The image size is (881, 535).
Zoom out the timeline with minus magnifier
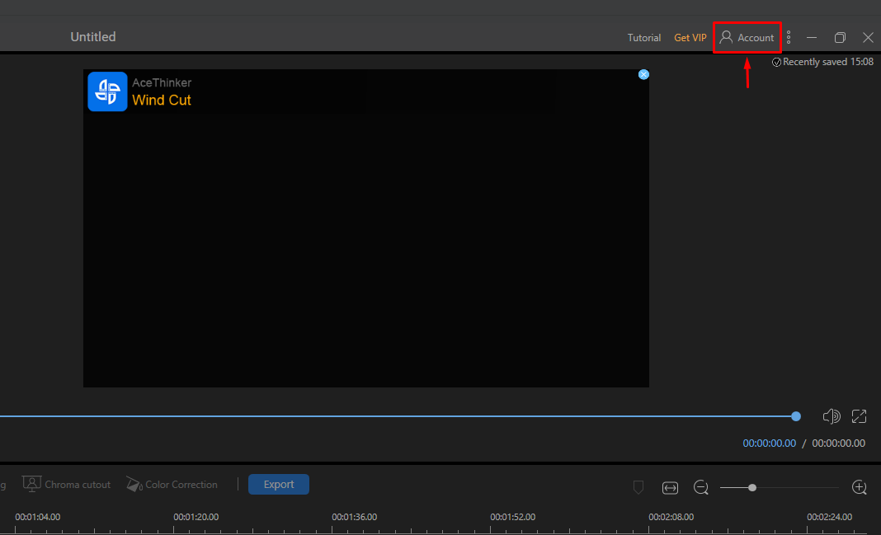pos(700,487)
